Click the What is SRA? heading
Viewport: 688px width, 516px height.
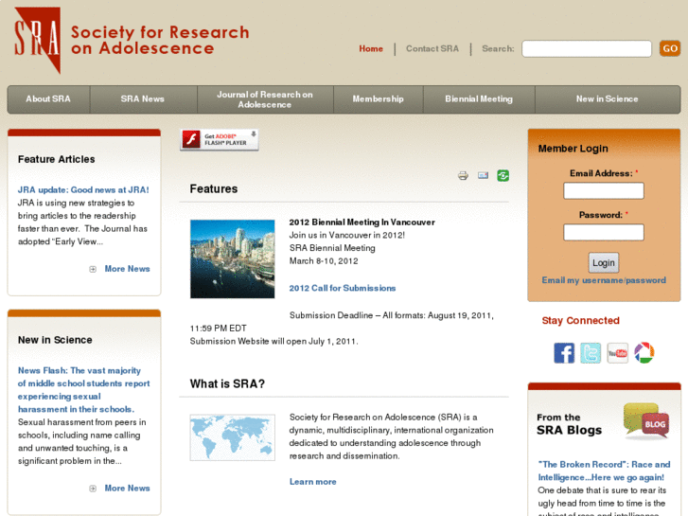pyautogui.click(x=227, y=383)
